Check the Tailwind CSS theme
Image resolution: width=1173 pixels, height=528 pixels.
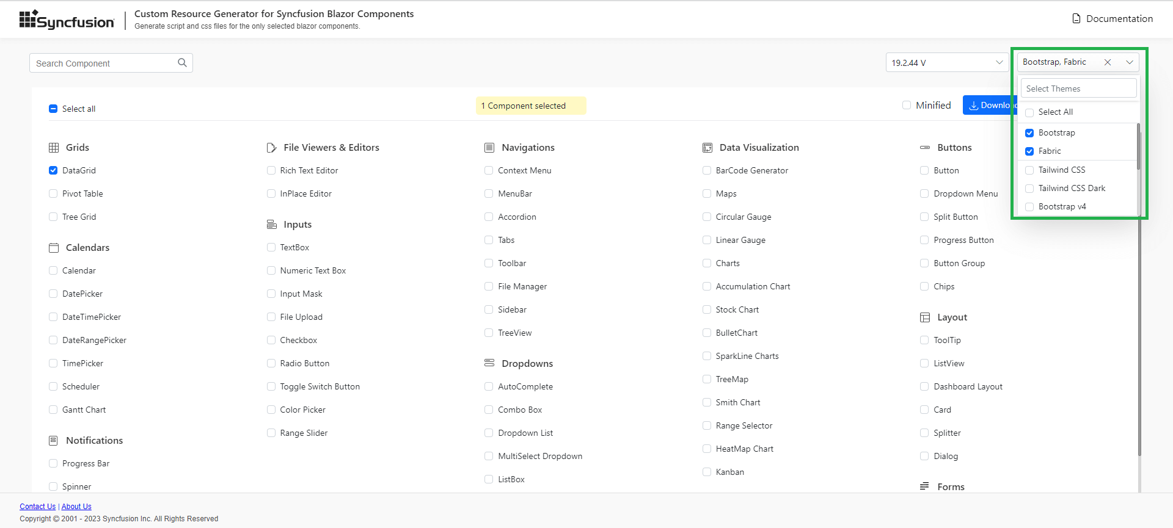click(x=1029, y=170)
